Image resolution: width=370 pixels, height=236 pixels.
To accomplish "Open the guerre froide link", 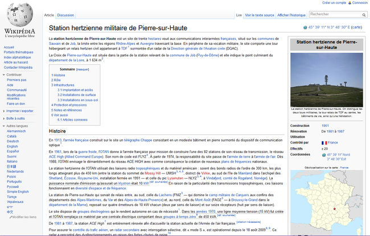I will point(88,152).
